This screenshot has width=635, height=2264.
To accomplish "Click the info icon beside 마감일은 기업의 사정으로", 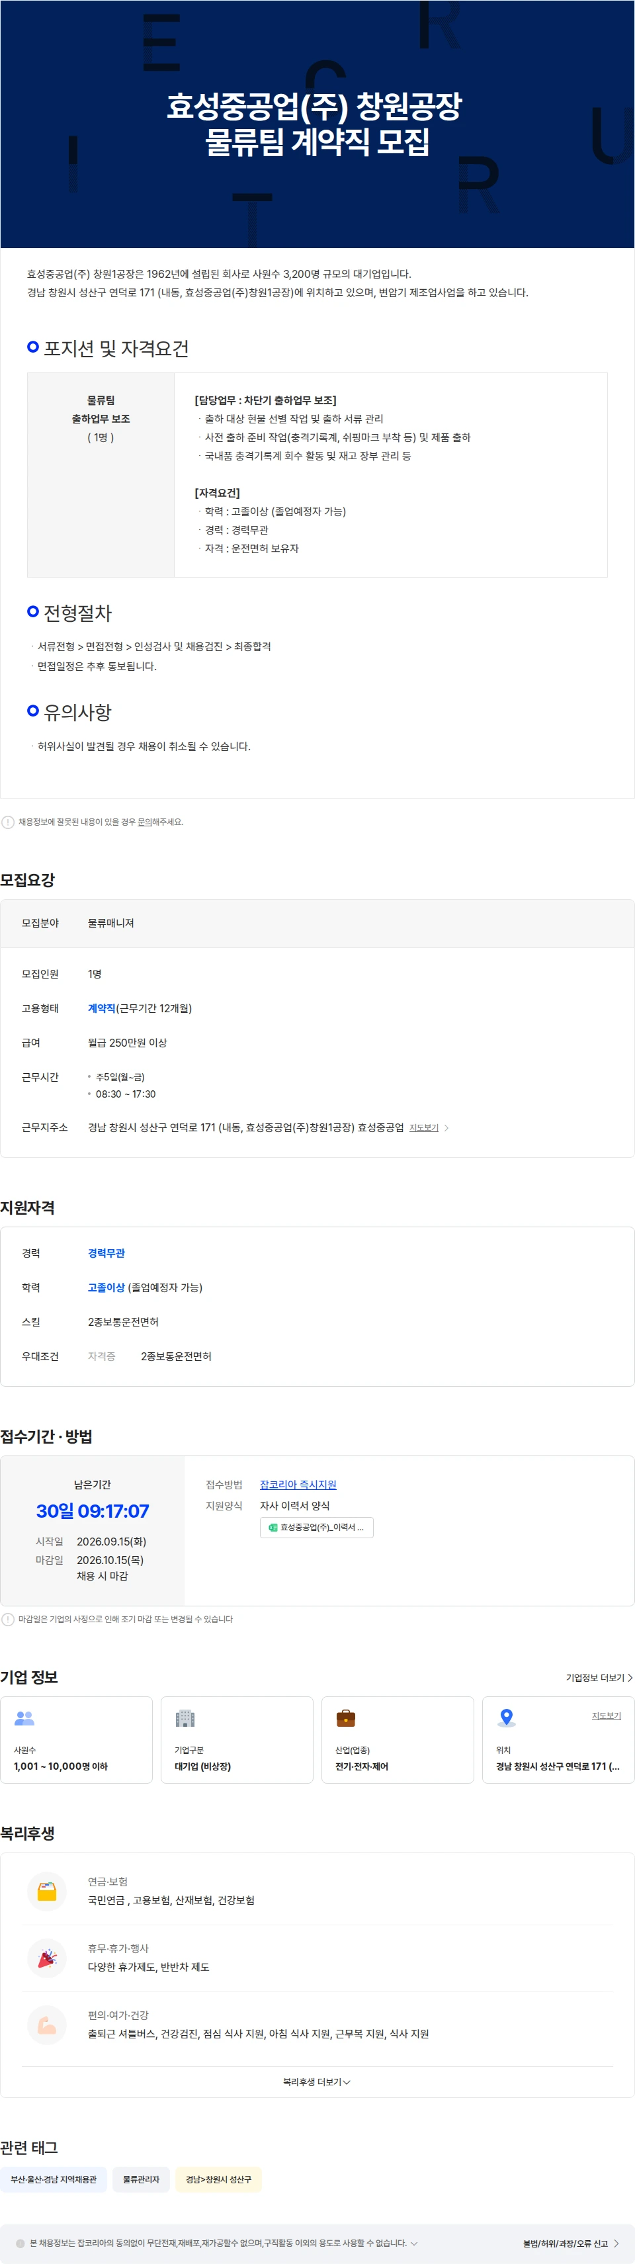I will coord(8,1619).
